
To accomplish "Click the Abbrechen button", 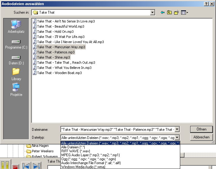I will click(201, 137).
